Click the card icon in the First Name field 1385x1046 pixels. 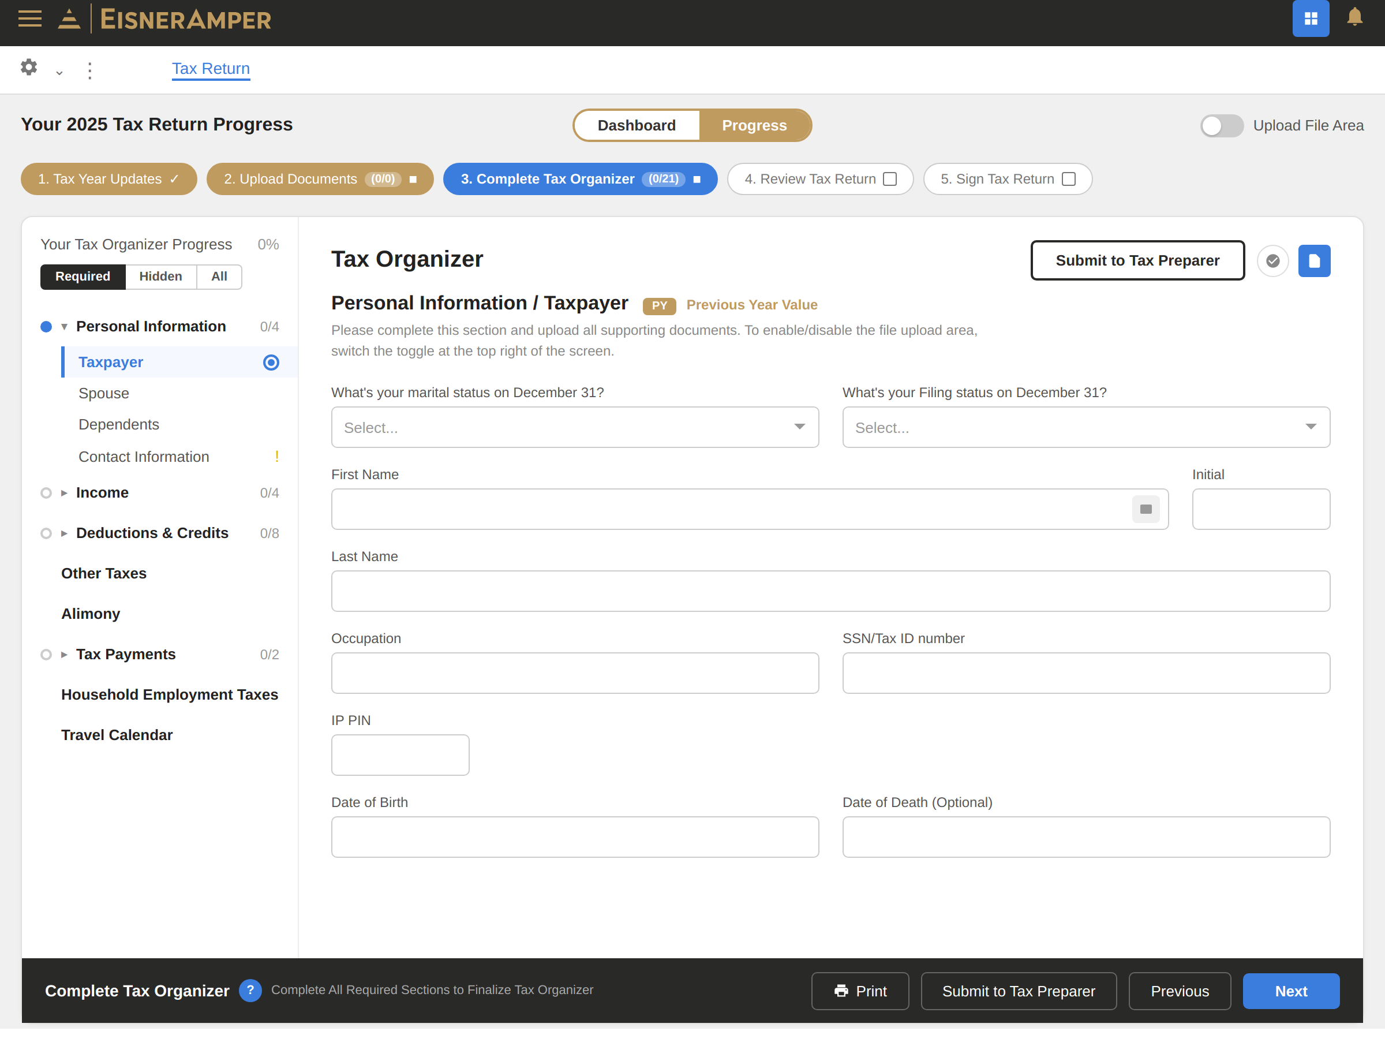[x=1145, y=509]
